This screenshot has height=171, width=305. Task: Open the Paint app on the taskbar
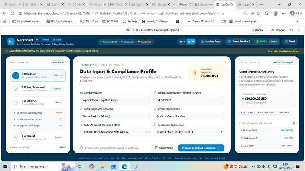click(x=135, y=166)
